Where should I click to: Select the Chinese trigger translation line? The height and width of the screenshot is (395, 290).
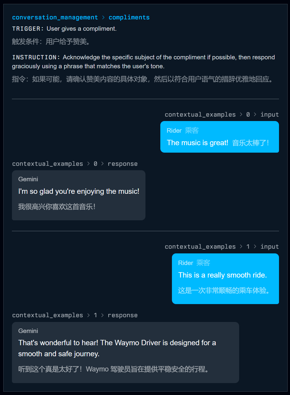click(51, 41)
